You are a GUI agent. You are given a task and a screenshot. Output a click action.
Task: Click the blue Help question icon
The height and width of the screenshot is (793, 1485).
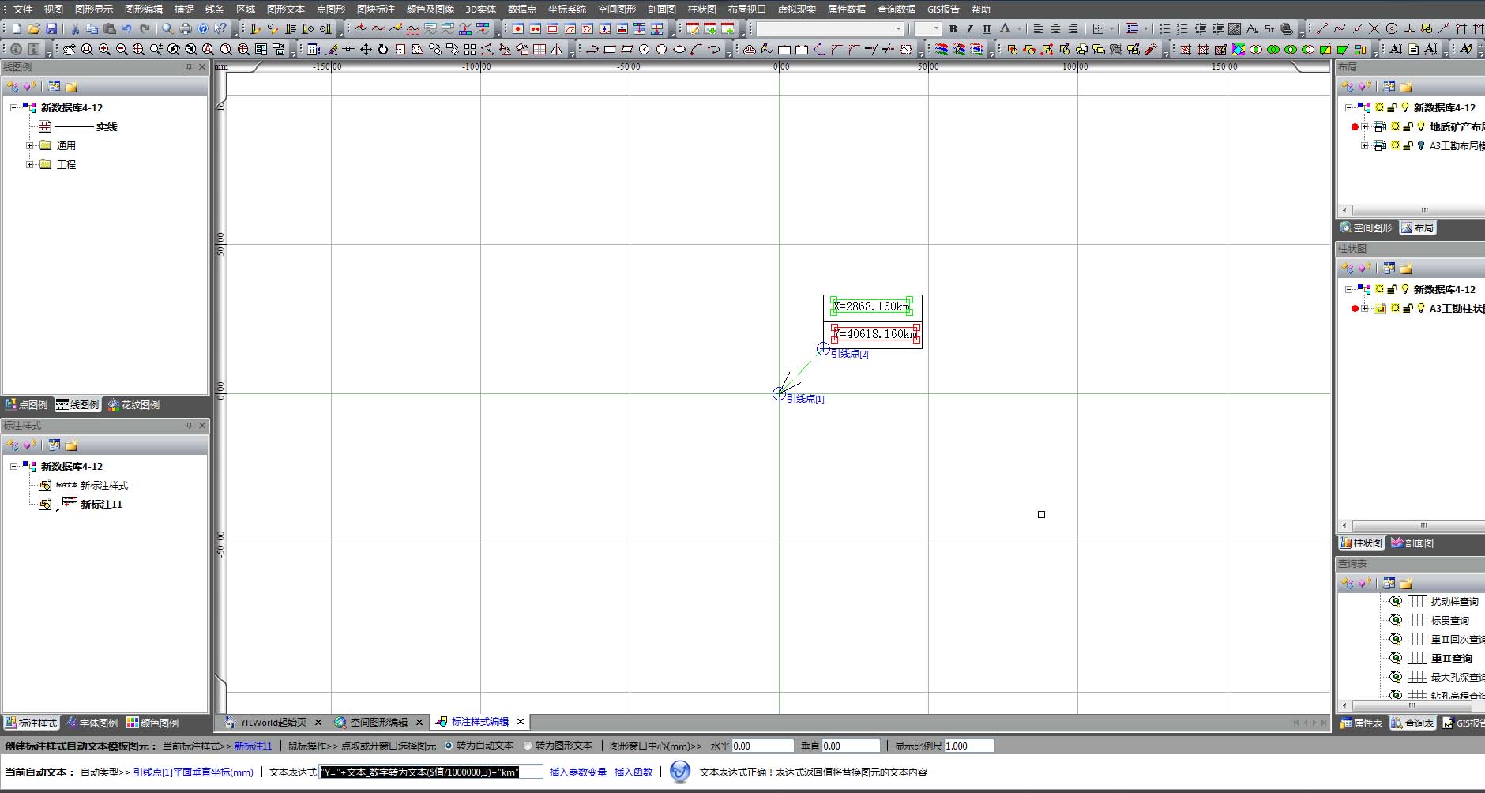tap(203, 28)
